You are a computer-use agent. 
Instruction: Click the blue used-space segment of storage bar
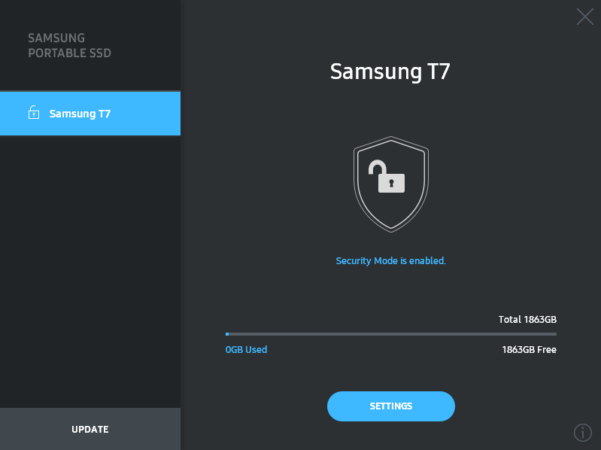[227, 333]
